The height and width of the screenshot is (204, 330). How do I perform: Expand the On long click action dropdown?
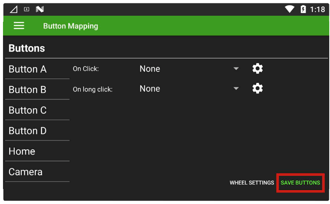click(236, 88)
